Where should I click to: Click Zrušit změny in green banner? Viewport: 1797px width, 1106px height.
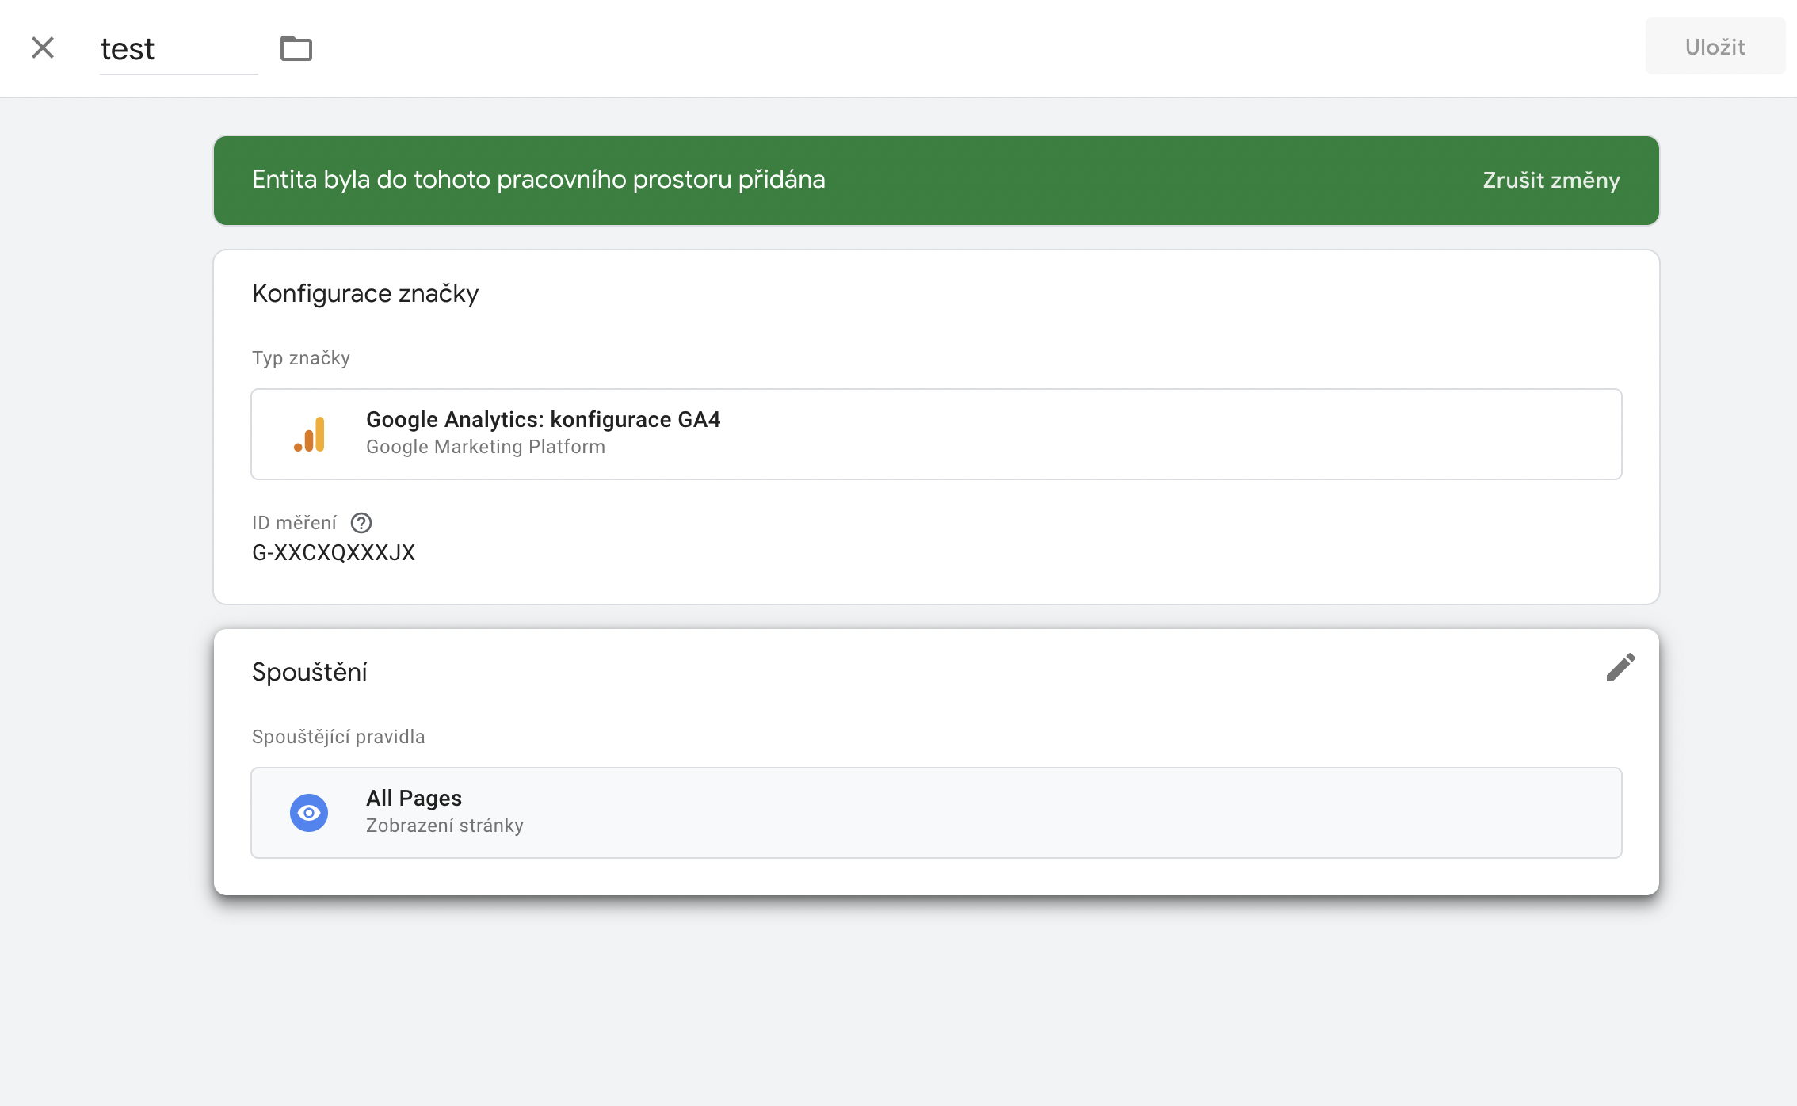click(1551, 180)
